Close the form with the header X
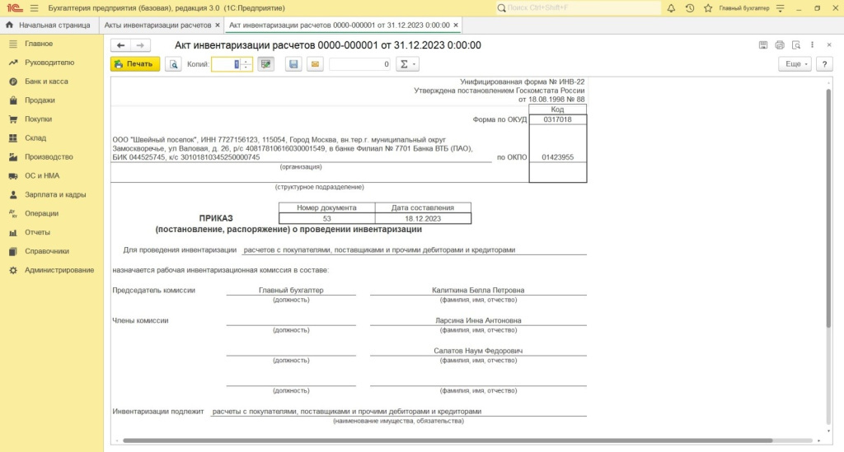This screenshot has width=844, height=452. (829, 45)
